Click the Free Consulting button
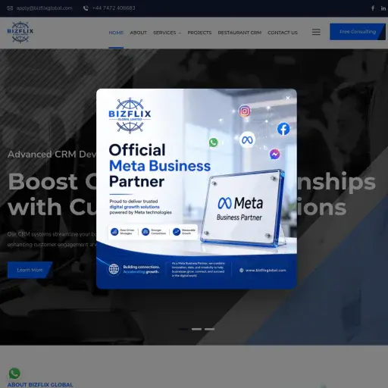Screen dimensions: 388x388 (358, 32)
